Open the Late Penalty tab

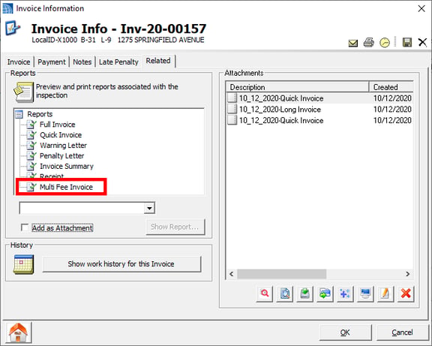[x=118, y=62]
